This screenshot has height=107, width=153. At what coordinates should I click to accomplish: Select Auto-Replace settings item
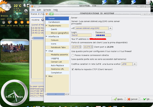click(x=57, y=65)
